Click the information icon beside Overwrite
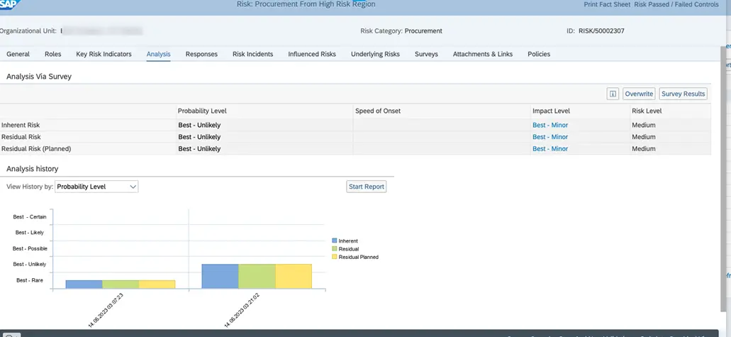731x337 pixels. pos(613,94)
